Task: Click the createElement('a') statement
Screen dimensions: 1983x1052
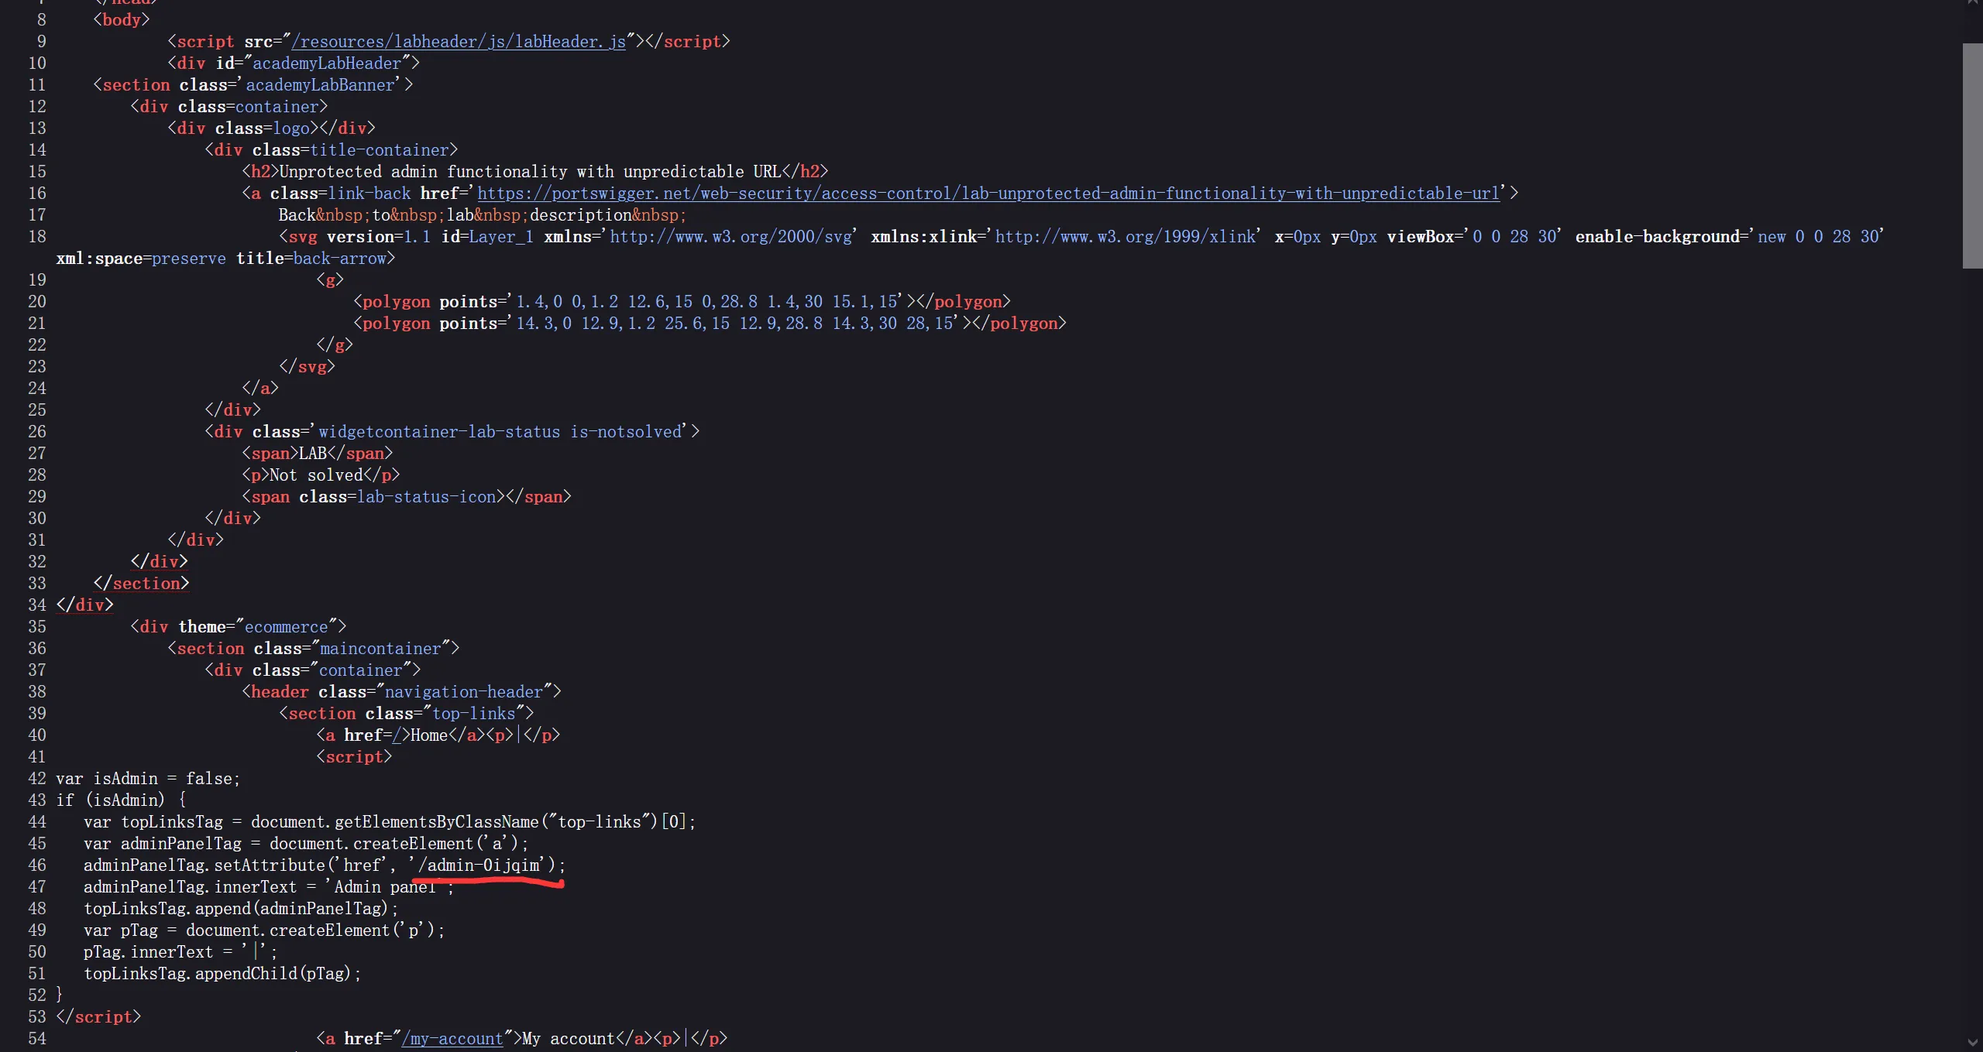Action: pyautogui.click(x=306, y=843)
